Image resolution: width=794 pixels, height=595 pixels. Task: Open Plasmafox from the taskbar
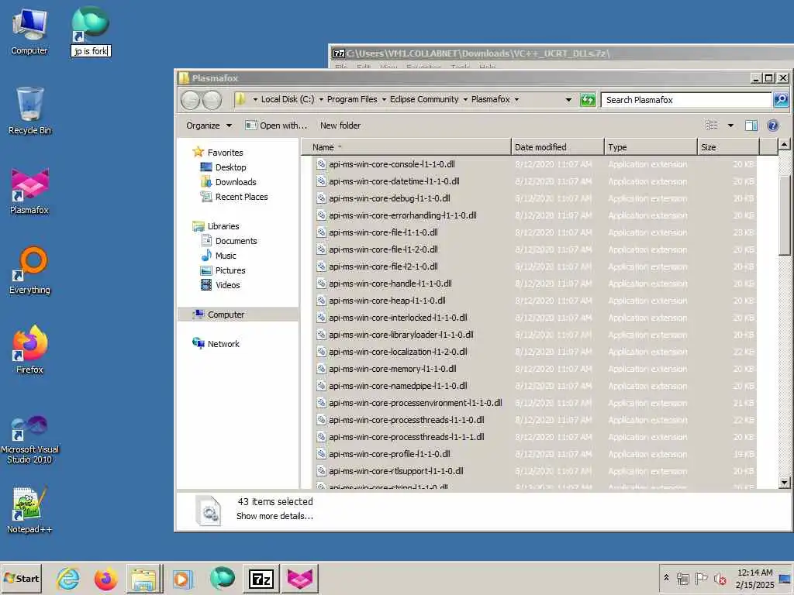(300, 578)
